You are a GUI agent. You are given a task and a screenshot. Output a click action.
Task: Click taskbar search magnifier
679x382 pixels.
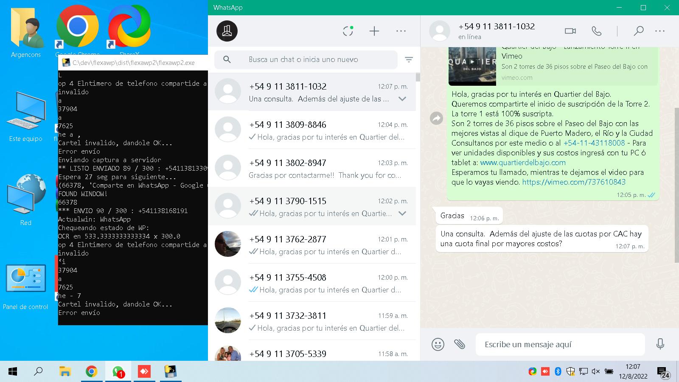[38, 372]
